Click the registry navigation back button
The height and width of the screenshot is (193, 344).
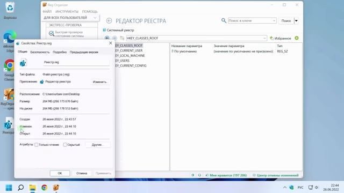[107, 38]
